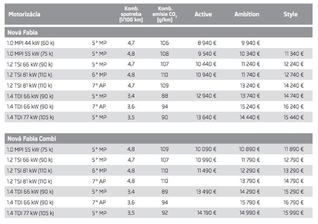Screen dimensions: 318x224
Task: Click the Komb. spotreba header
Action: pos(131,14)
